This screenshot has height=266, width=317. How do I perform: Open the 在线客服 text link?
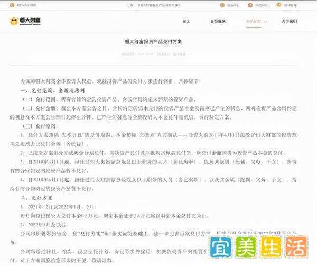291,5
